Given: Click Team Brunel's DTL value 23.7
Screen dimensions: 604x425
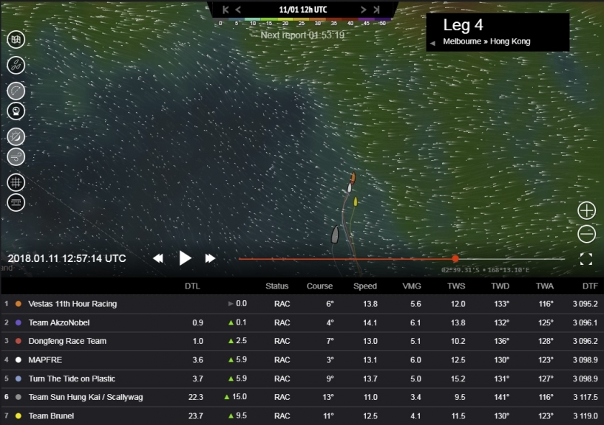Looking at the screenshot, I should (x=196, y=416).
